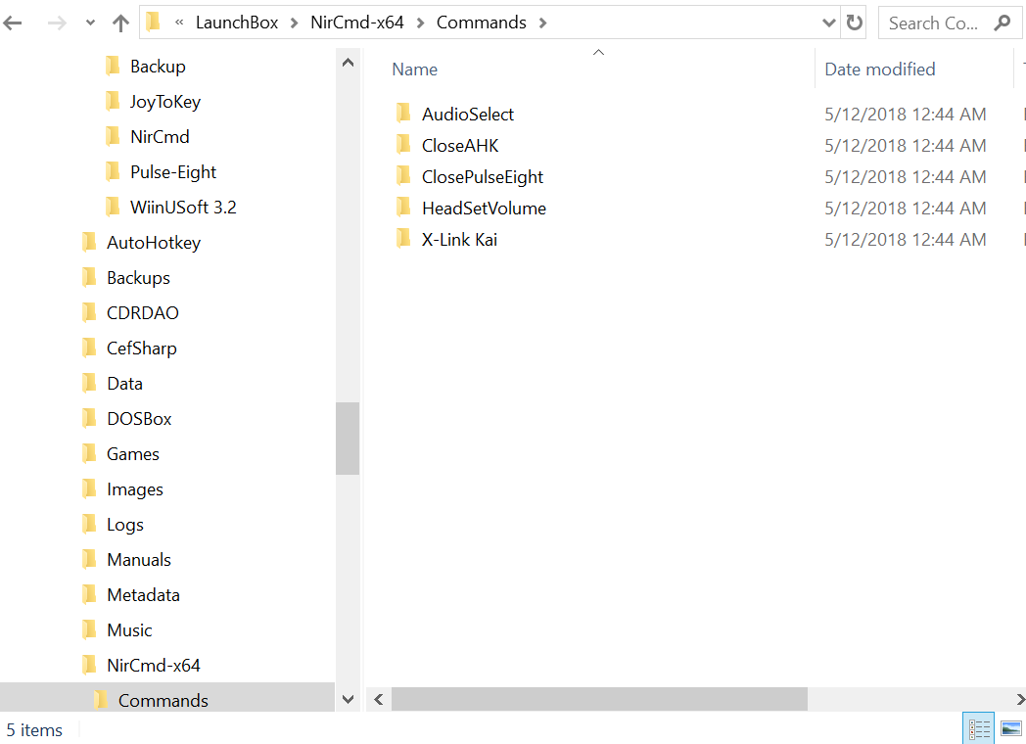Image resolution: width=1026 pixels, height=744 pixels.
Task: Click the AudioSelect folder name
Action: (468, 115)
